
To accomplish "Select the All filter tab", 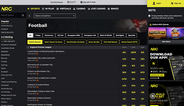I will click(x=30, y=35).
